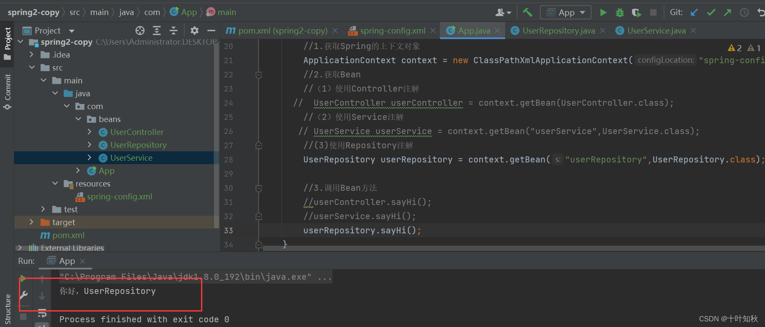This screenshot has width=765, height=327.
Task: Show Git history clock icon
Action: pos(744,12)
